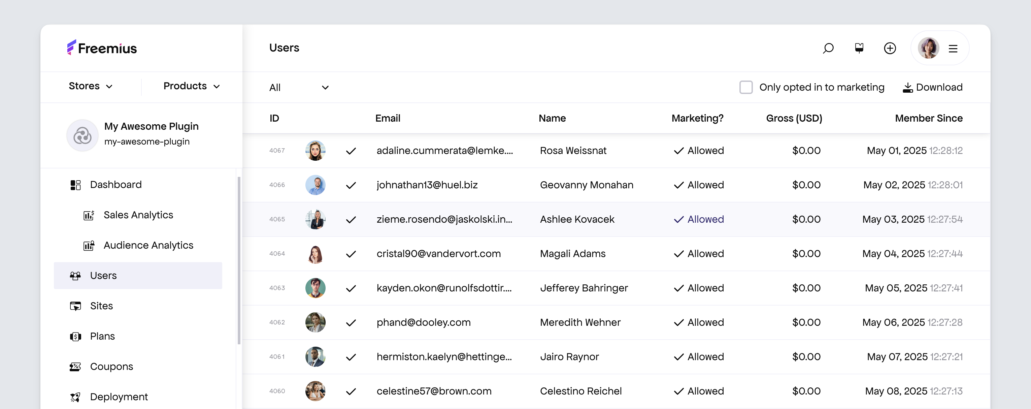Open the hamburger menu icon
1031x409 pixels.
[953, 49]
